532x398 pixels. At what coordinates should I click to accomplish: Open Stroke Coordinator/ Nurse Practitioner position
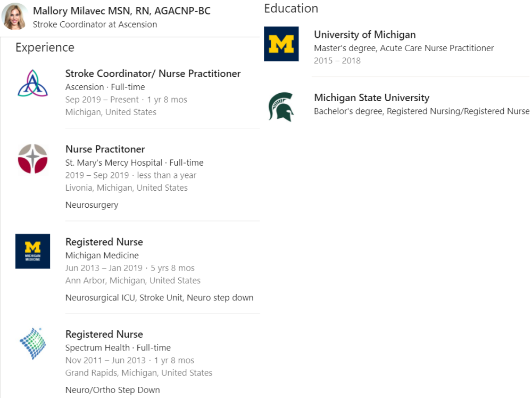click(x=153, y=74)
